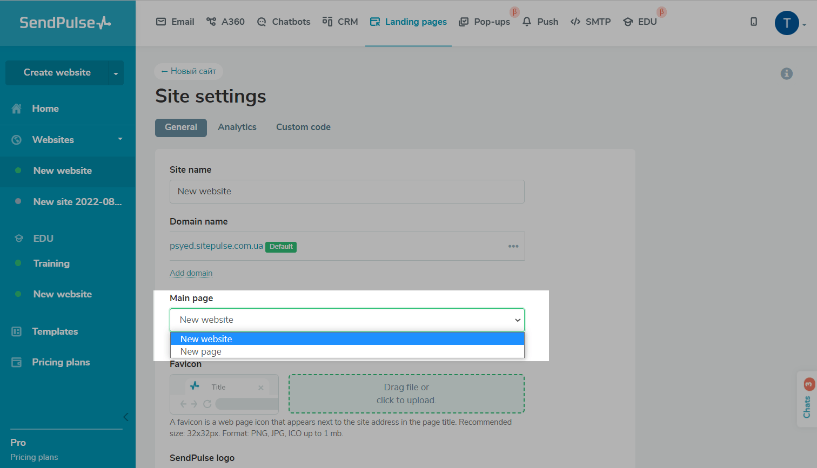817x468 pixels.
Task: Click the SendPulse logo
Action: (x=65, y=23)
